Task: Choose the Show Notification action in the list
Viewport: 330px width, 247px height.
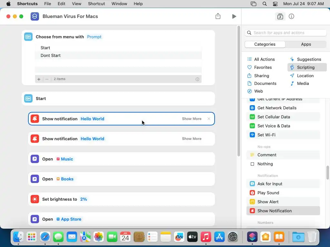Action: 283,211
